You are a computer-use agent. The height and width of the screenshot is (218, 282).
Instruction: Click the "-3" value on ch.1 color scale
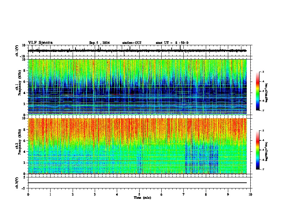click(x=262, y=72)
